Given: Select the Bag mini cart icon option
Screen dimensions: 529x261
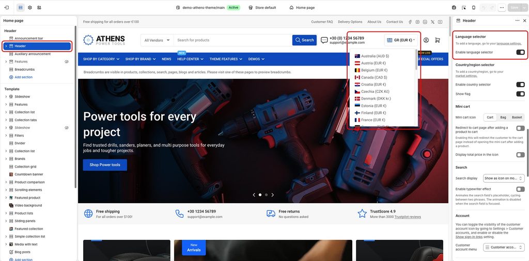Looking at the screenshot, I should [503, 117].
